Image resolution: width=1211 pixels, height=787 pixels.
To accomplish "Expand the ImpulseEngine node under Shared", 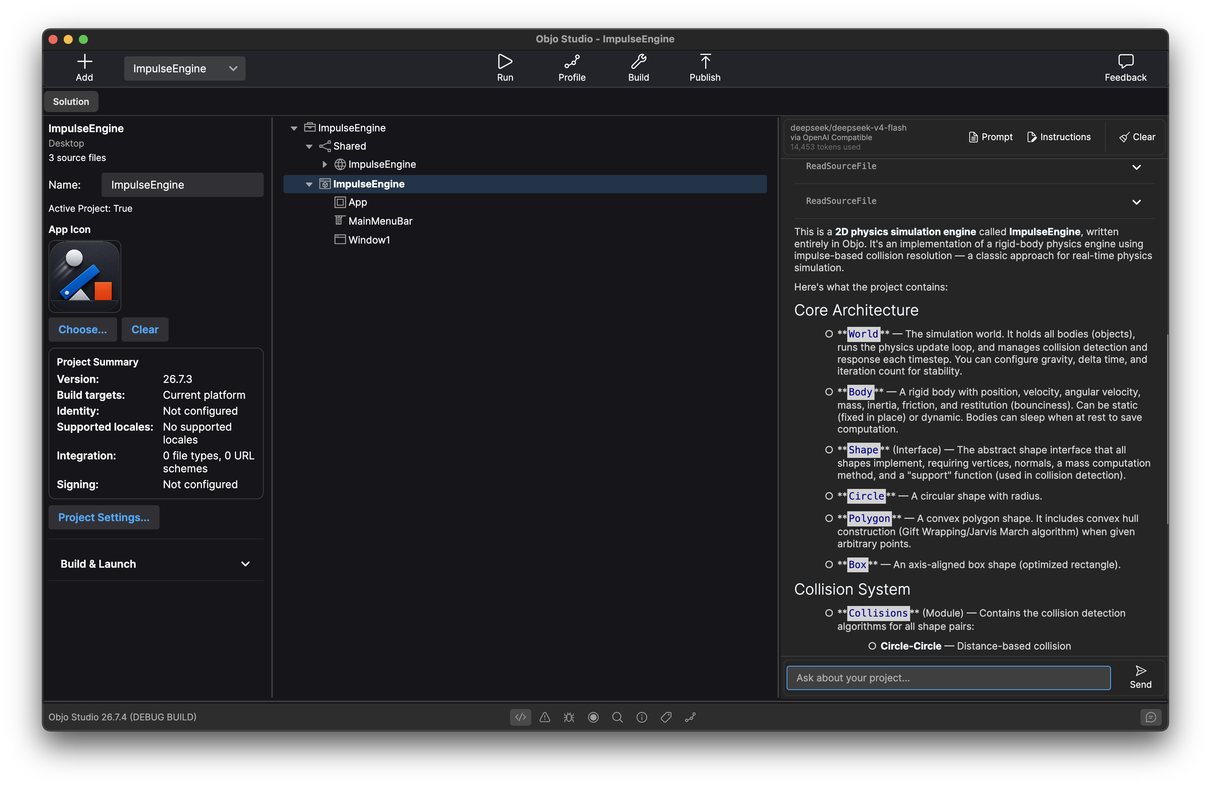I will pyautogui.click(x=324, y=164).
